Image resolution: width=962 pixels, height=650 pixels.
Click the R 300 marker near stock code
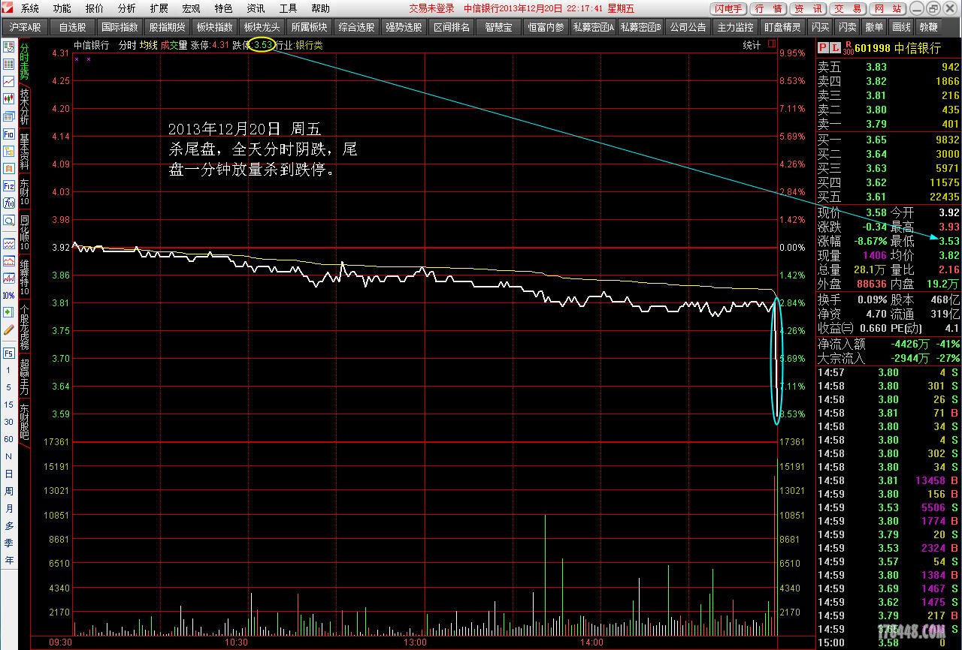(848, 48)
